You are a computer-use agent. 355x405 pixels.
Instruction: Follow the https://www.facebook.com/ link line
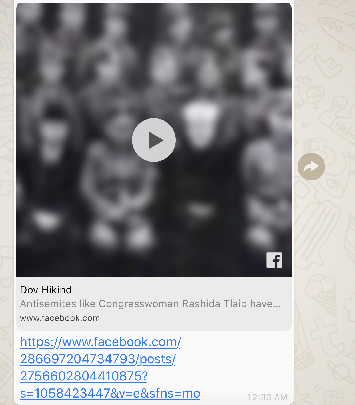(100, 342)
